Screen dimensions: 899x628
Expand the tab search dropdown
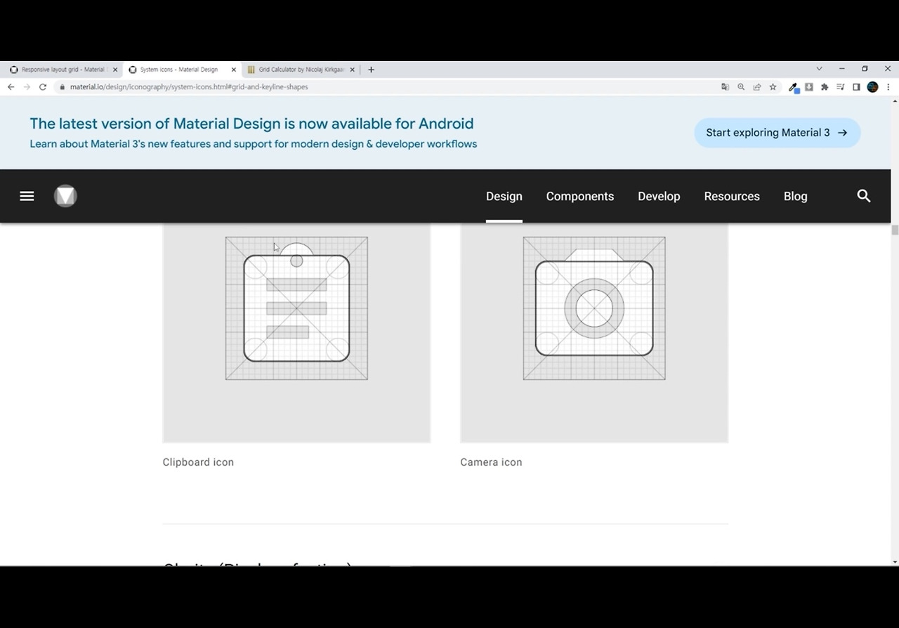[x=819, y=69]
